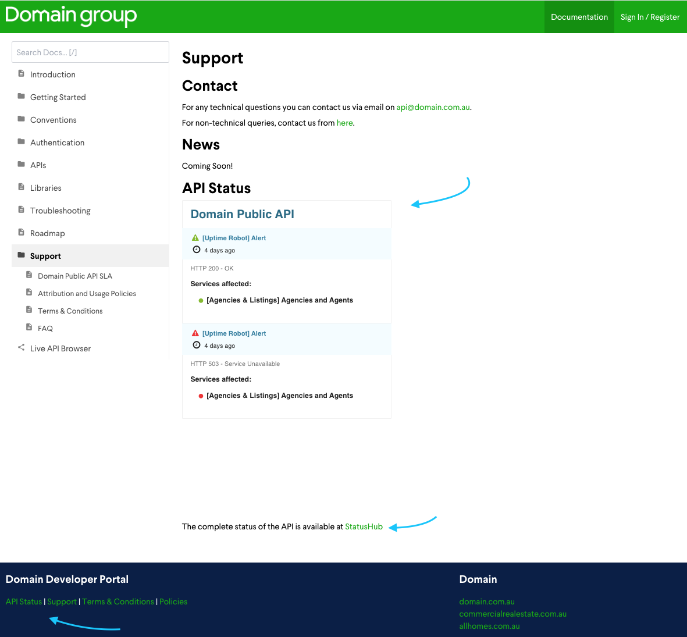Select the Documentation tab in header
Screen dimensions: 687x637
coord(579,17)
